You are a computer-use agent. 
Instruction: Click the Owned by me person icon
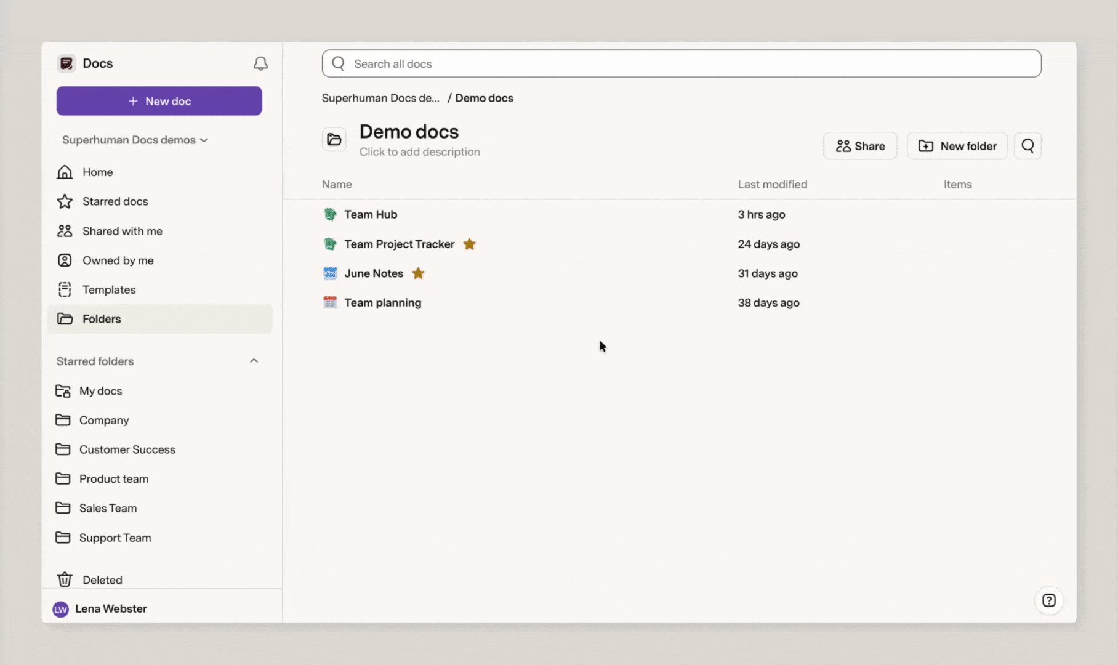coord(65,260)
